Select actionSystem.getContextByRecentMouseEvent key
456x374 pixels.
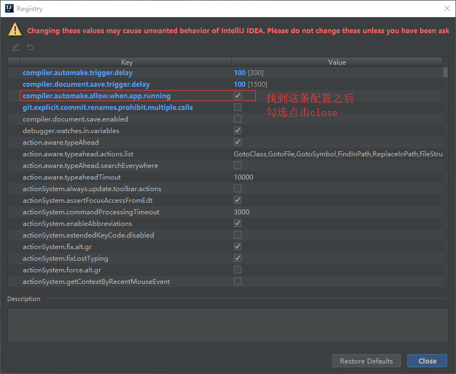point(96,282)
